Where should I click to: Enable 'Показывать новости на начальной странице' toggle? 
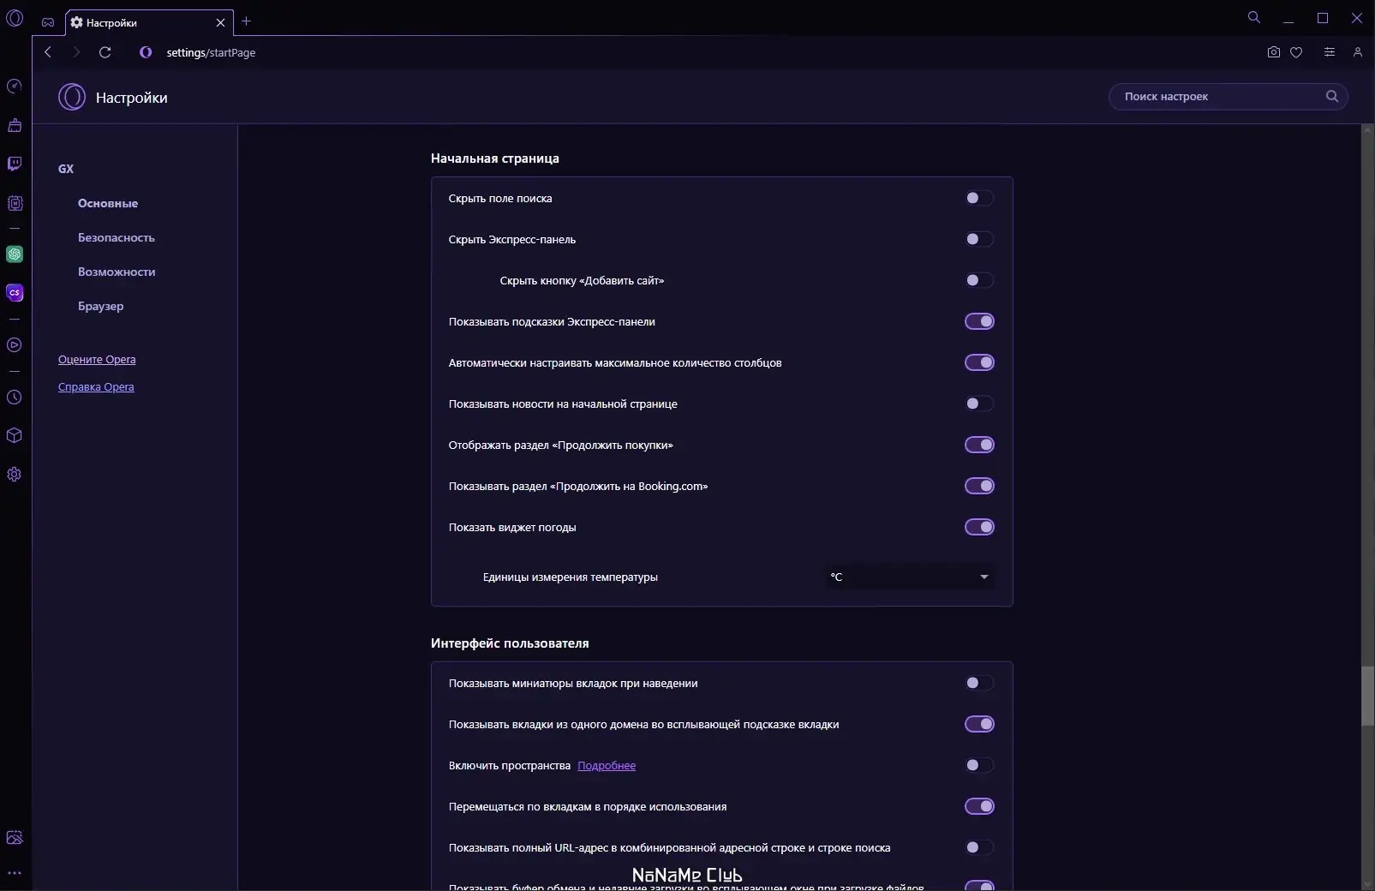pyautogui.click(x=979, y=404)
